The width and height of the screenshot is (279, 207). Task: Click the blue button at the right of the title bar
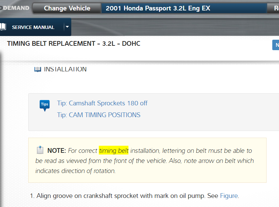(x=276, y=45)
